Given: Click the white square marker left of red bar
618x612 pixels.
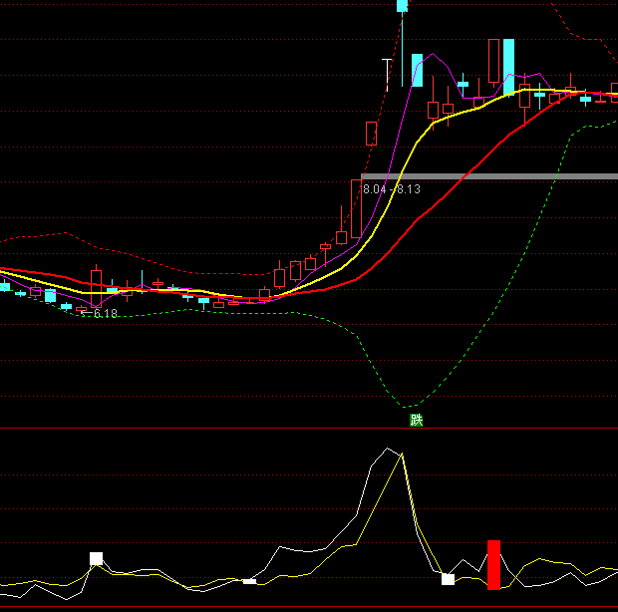Looking at the screenshot, I should point(449,579).
